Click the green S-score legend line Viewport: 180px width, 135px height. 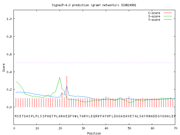coord(168,16)
